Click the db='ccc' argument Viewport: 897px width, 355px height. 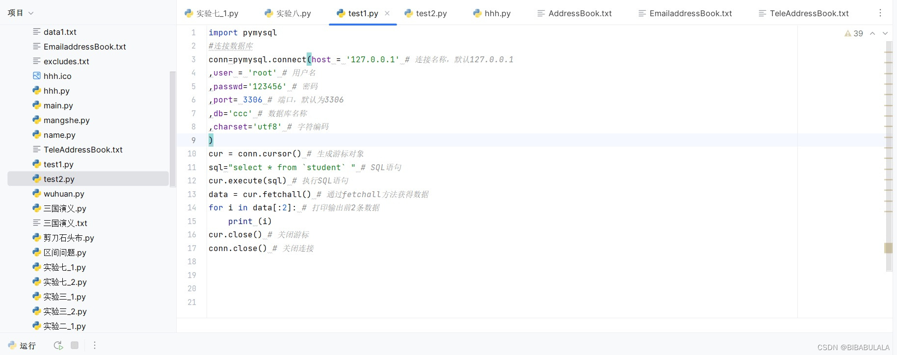233,113
